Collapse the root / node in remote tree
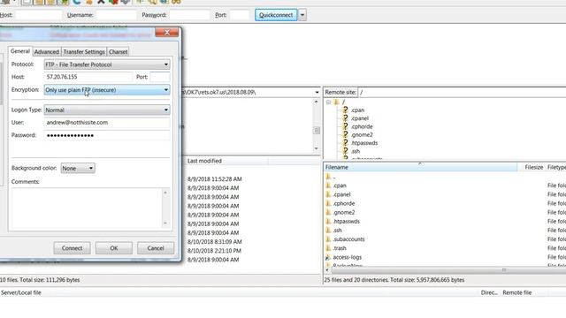This screenshot has width=566, height=318. point(328,102)
